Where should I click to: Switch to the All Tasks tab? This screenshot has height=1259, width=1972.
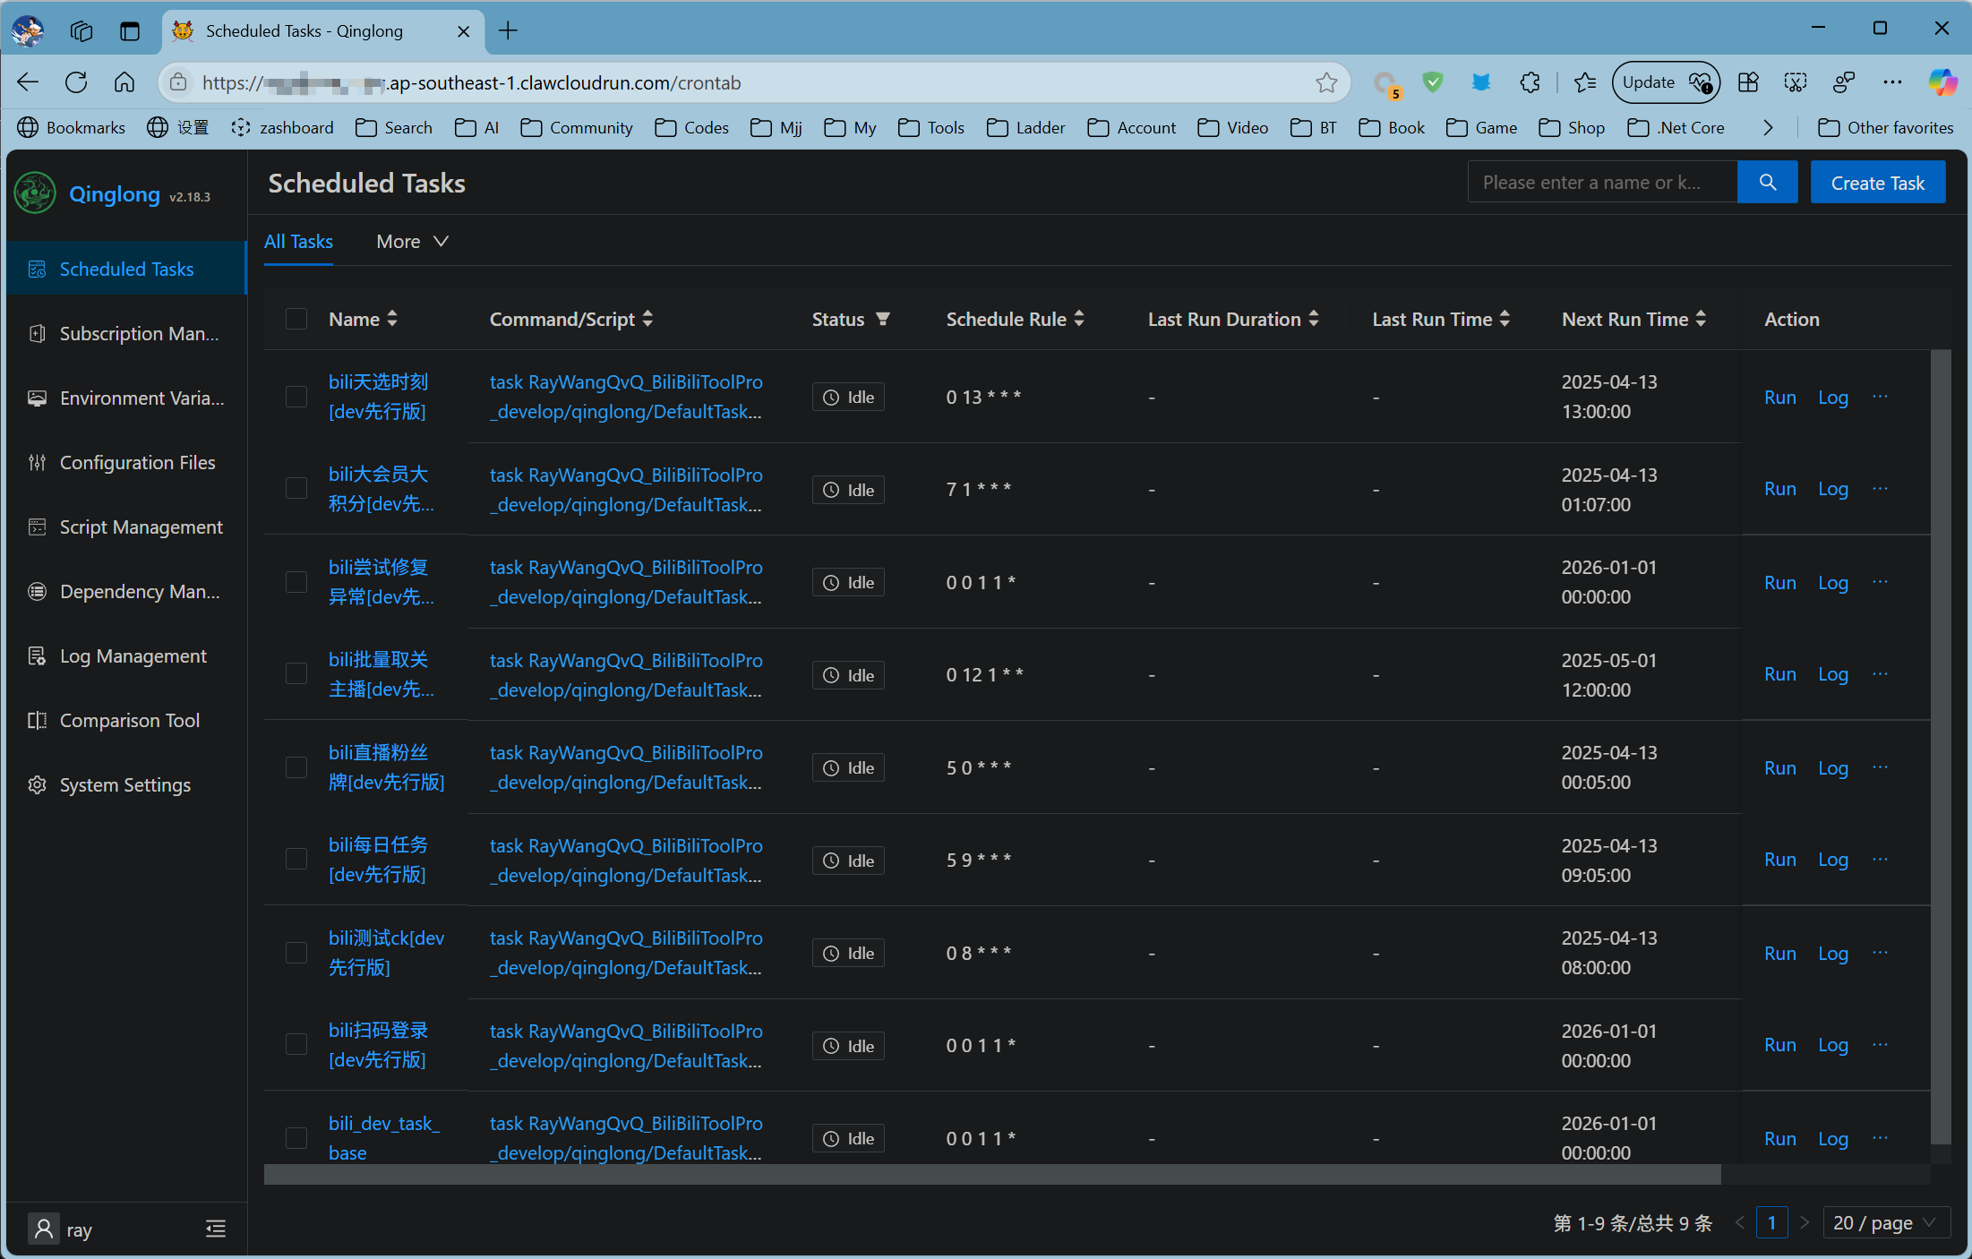298,242
